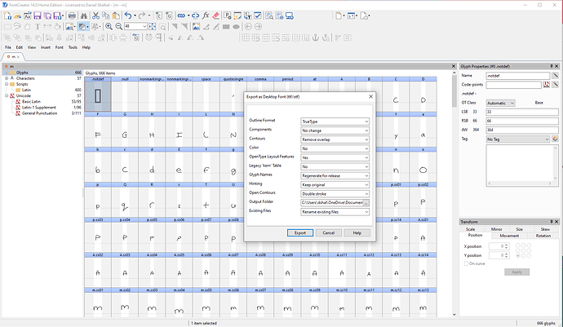Image resolution: width=563 pixels, height=327 pixels.
Task: Select the bottom-left transform anchor radio button
Action: point(518,255)
